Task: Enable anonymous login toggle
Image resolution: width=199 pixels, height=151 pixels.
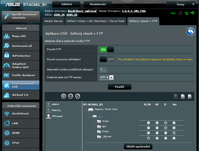Action: coord(107,59)
